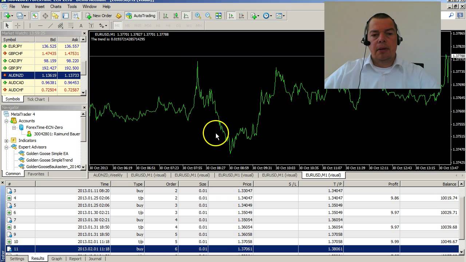The width and height of the screenshot is (466, 262).
Task: Open the tester Settings tab
Action: pos(17,259)
